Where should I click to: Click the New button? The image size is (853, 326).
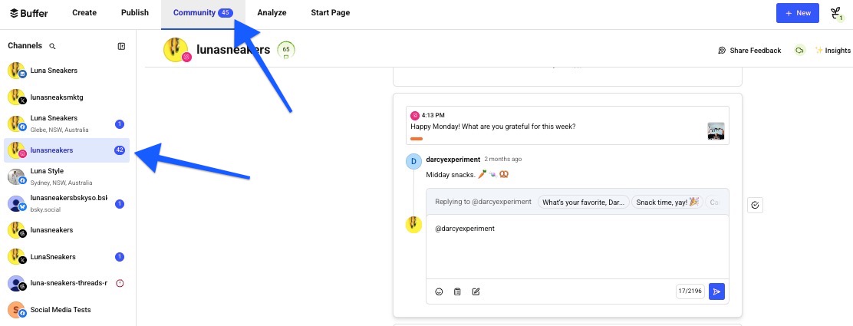pos(798,13)
